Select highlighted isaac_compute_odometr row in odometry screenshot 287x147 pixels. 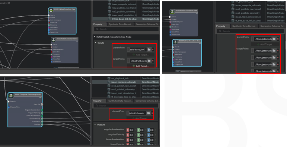(125, 82)
